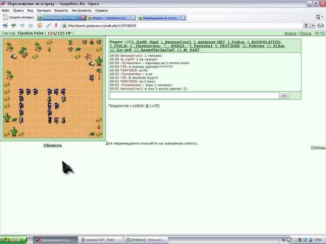Image resolution: width=326 pixels, height=244 pixels.
Task: Open the Почта link
Action: coord(305,33)
